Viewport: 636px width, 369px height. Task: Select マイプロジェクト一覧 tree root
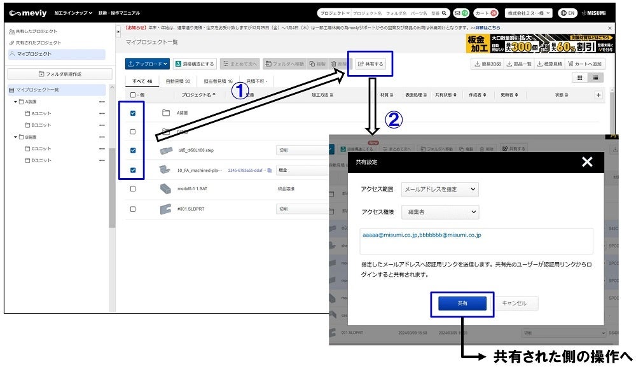coord(57,90)
